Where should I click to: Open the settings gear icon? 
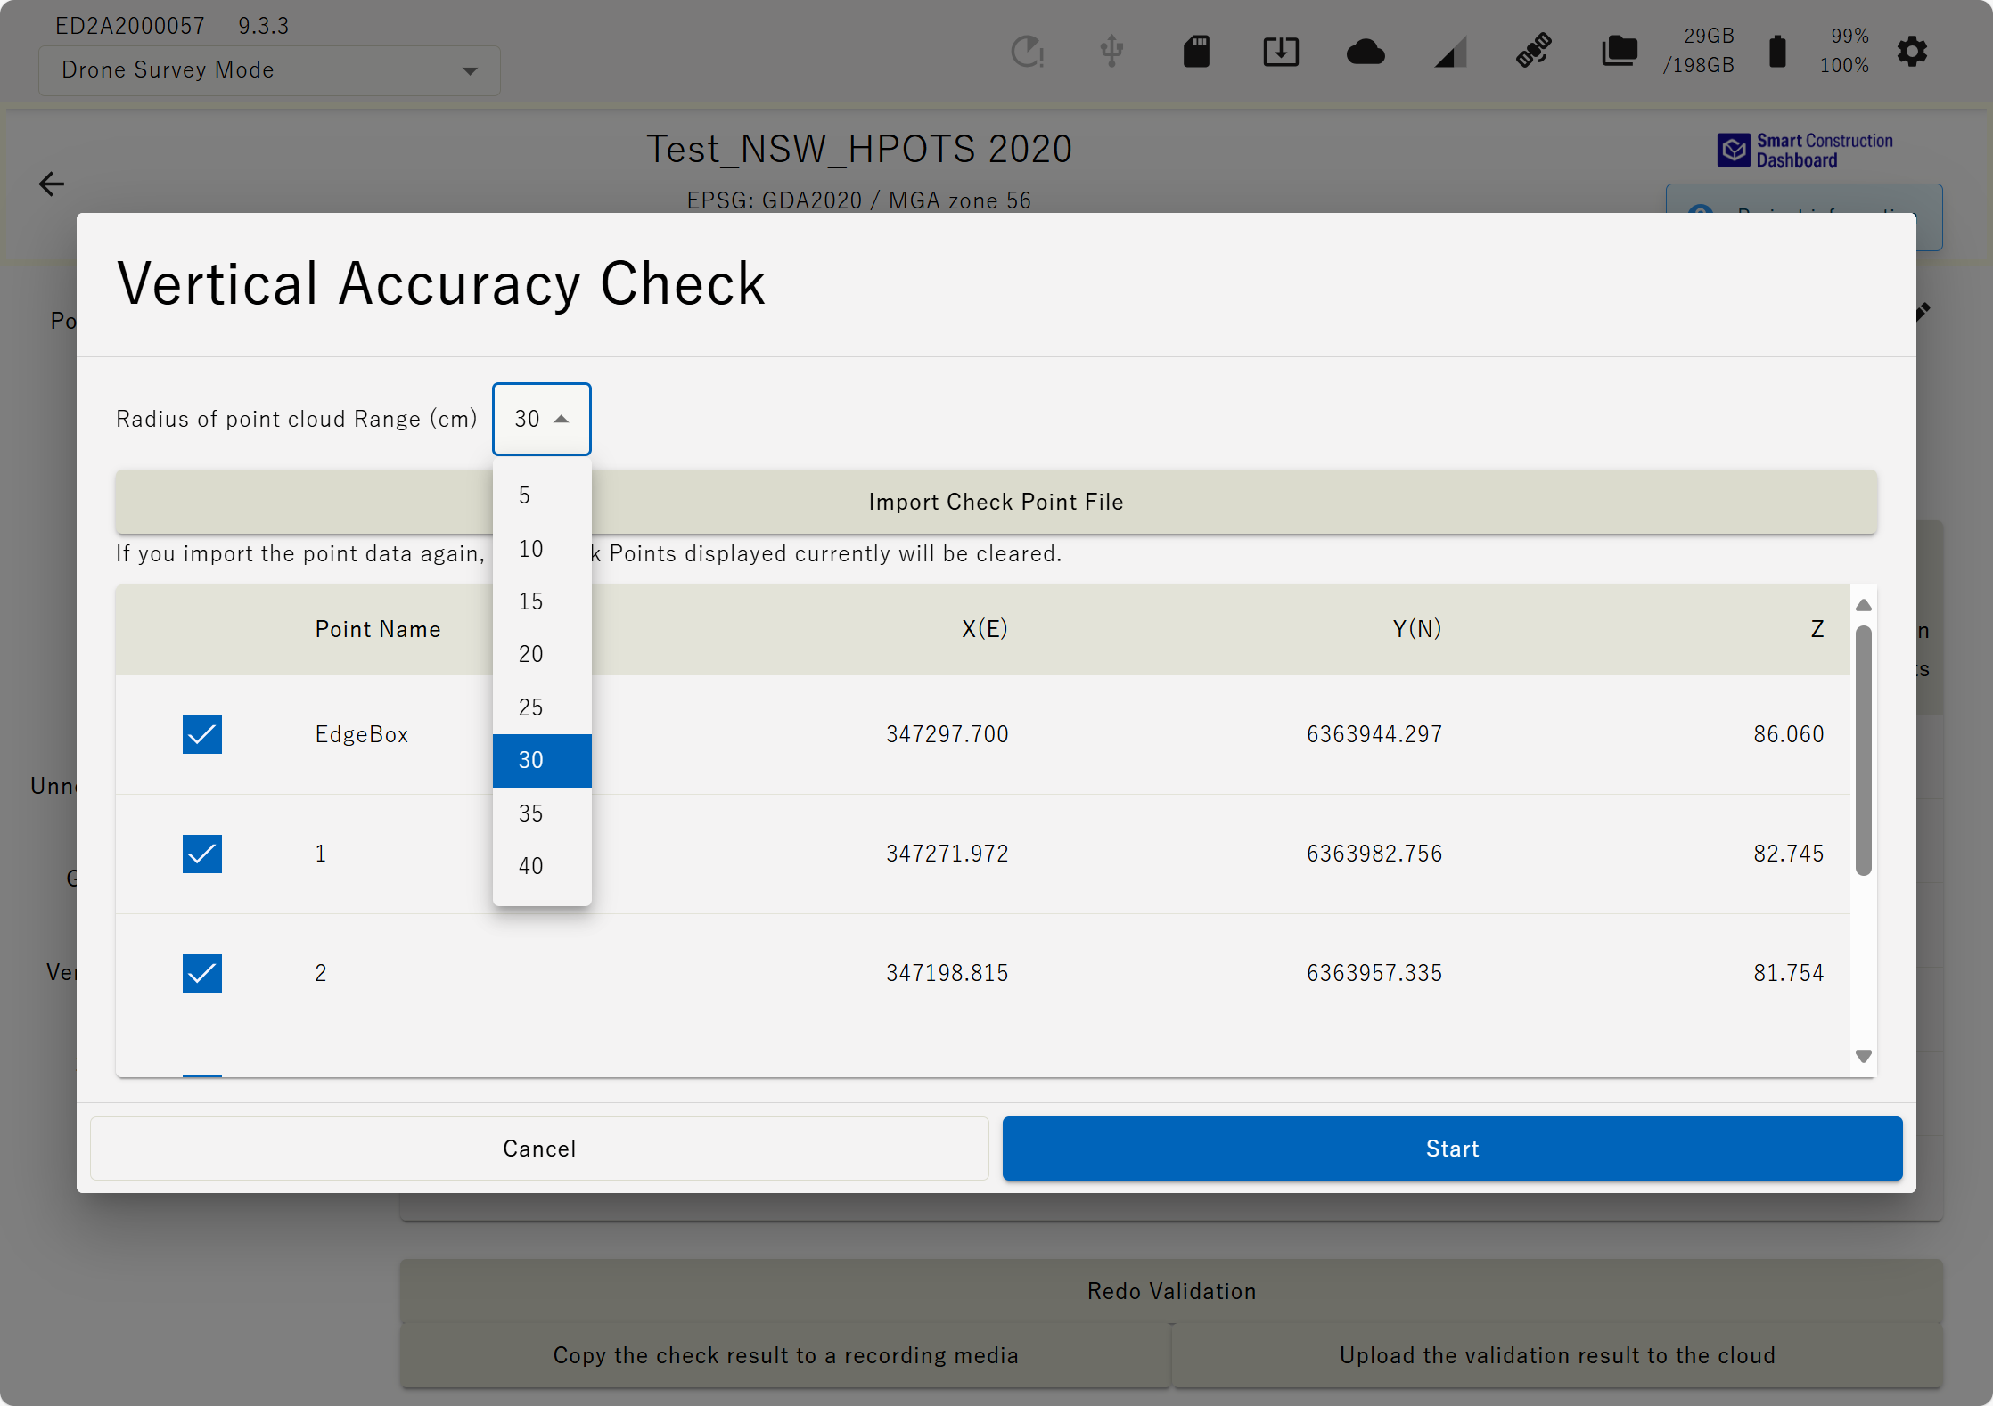click(1912, 52)
